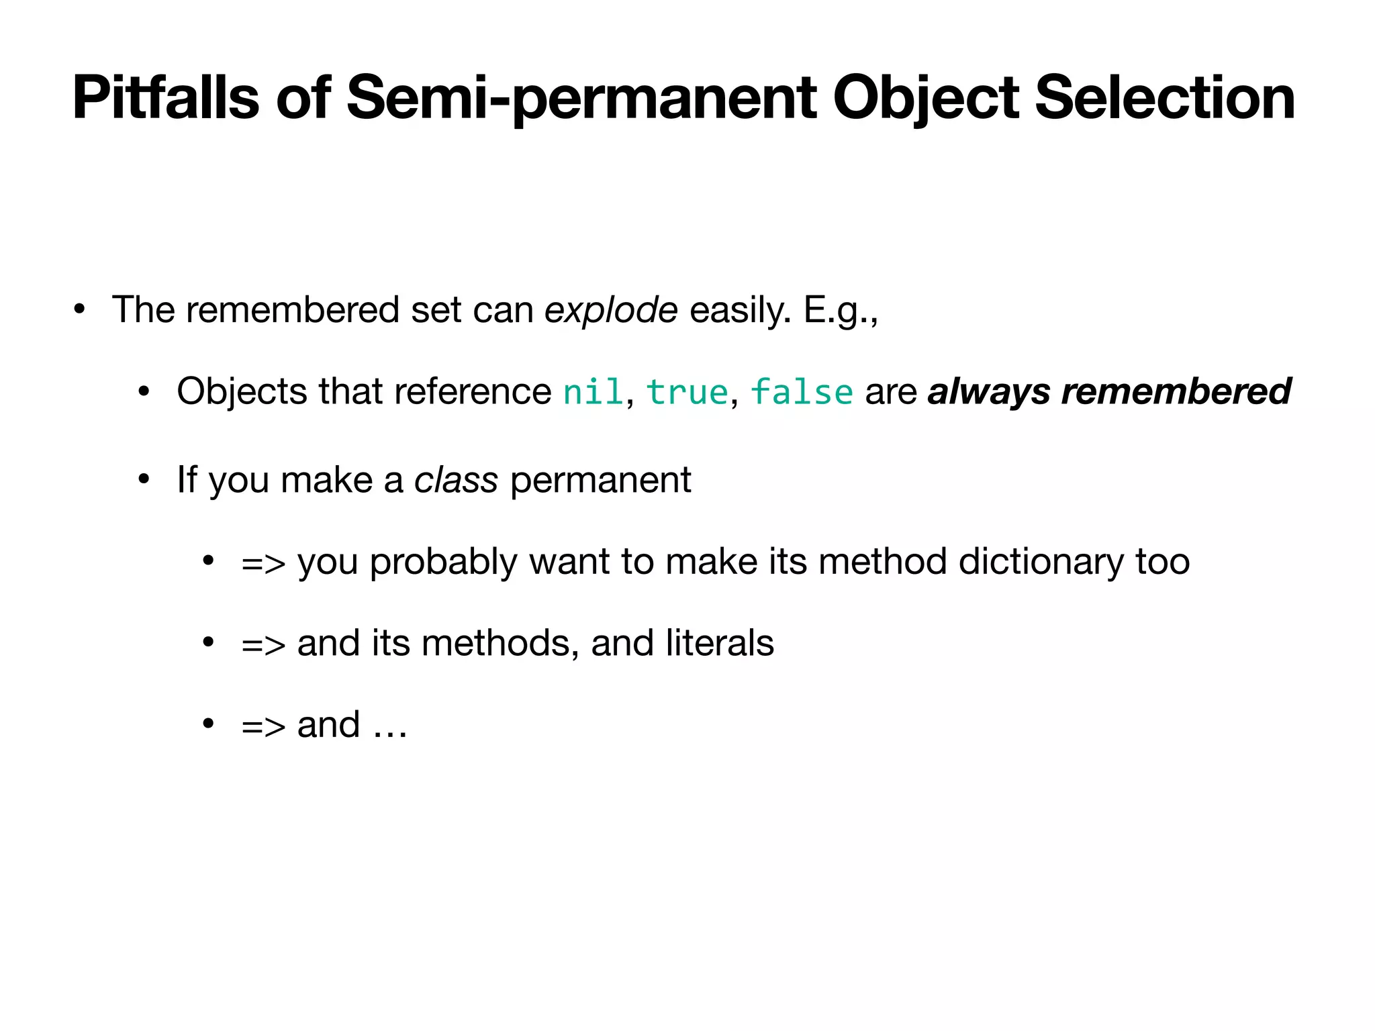Image resolution: width=1375 pixels, height=1031 pixels.
Task: Click the word "permanent" after "class"
Action: pyautogui.click(x=601, y=481)
